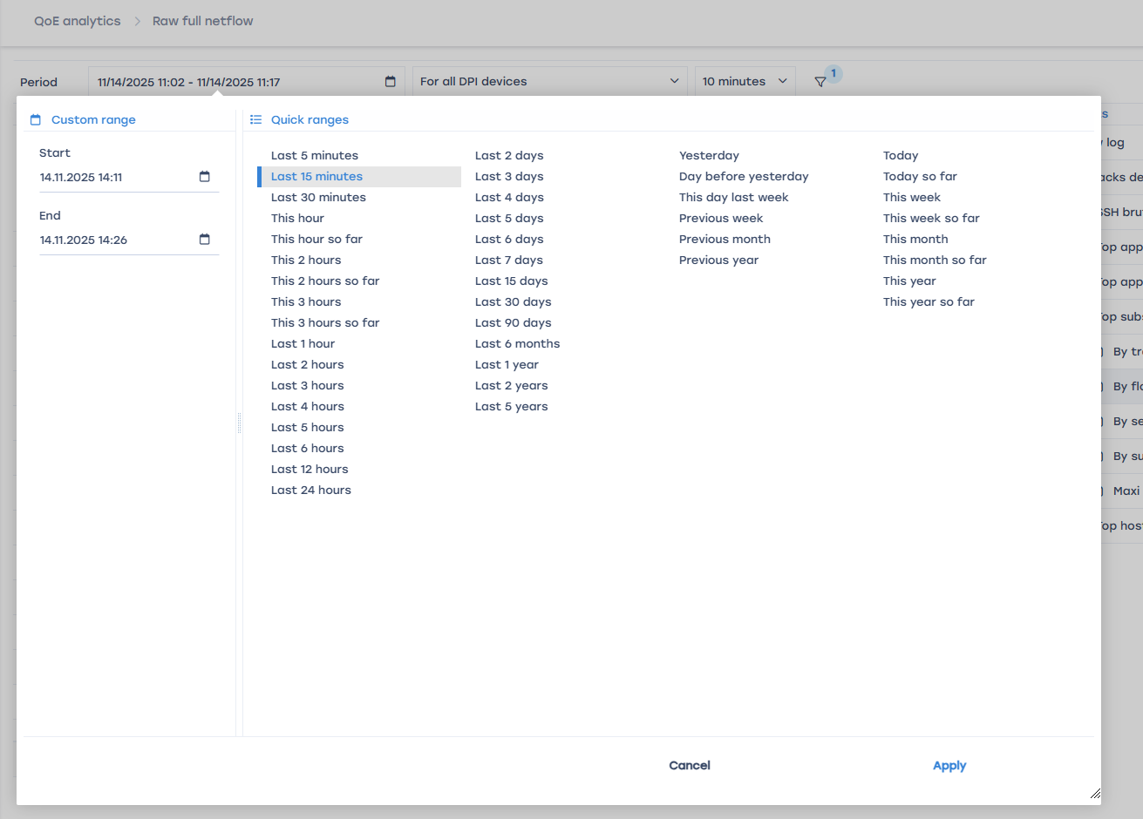Click calendar icon in Period field
Screen dimensions: 1143x819
click(391, 82)
